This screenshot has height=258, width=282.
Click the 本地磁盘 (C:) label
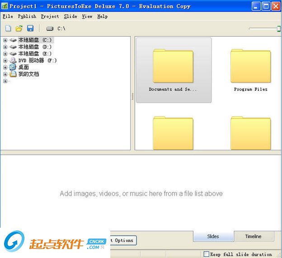click(x=35, y=40)
